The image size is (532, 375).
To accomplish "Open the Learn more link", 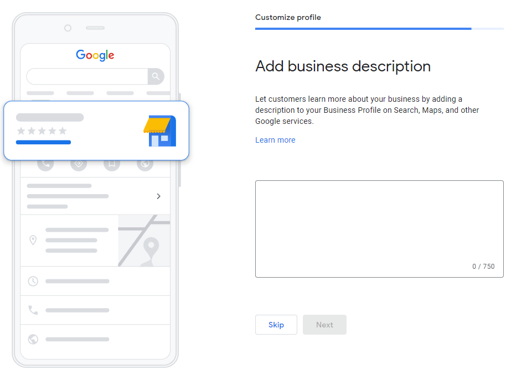I will [275, 140].
